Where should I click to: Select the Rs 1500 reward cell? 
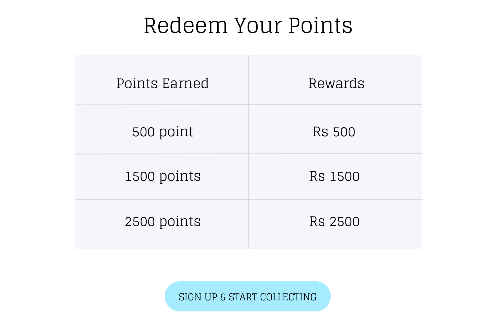(x=334, y=176)
